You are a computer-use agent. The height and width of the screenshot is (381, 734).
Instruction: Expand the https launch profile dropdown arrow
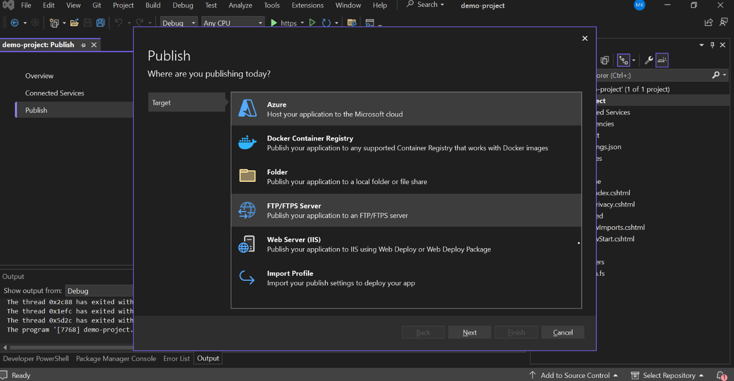pyautogui.click(x=302, y=22)
